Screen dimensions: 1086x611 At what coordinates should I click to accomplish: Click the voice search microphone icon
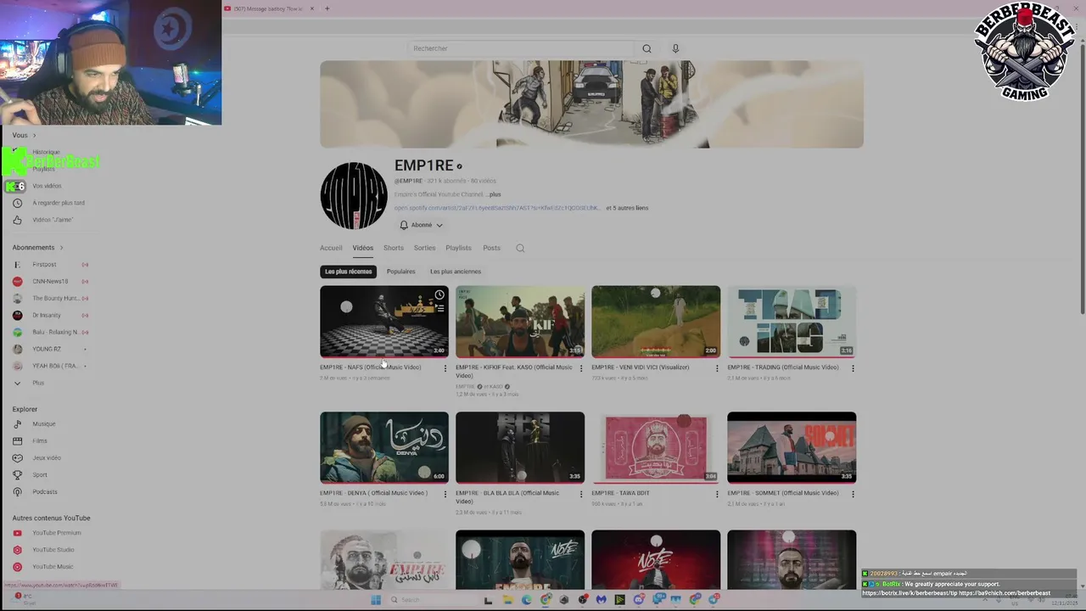pyautogui.click(x=675, y=48)
